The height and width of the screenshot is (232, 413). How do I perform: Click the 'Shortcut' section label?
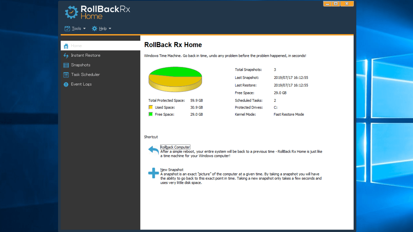click(151, 137)
